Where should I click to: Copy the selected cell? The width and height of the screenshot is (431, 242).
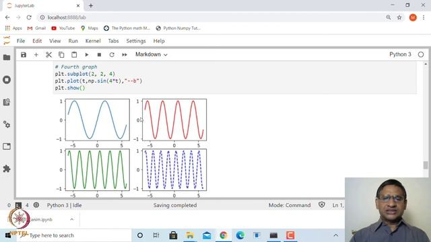(61, 54)
